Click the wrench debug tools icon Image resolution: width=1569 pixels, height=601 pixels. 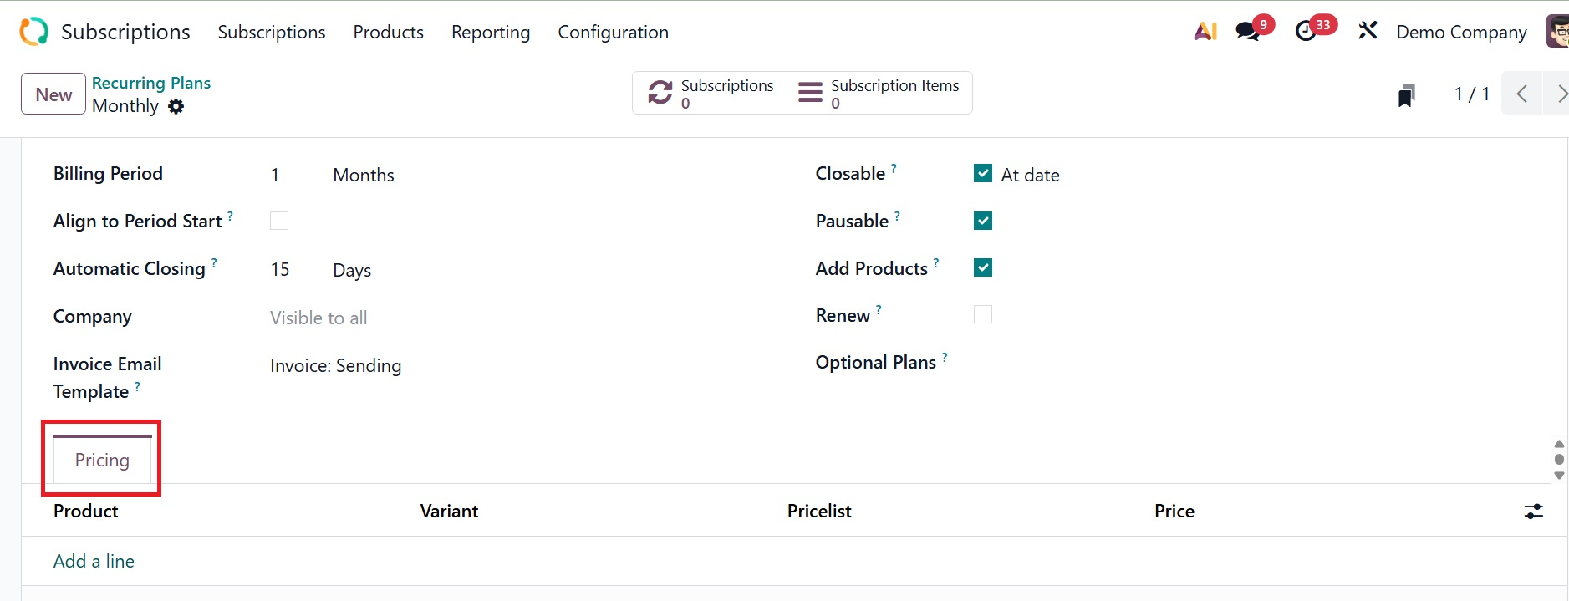[1368, 32]
